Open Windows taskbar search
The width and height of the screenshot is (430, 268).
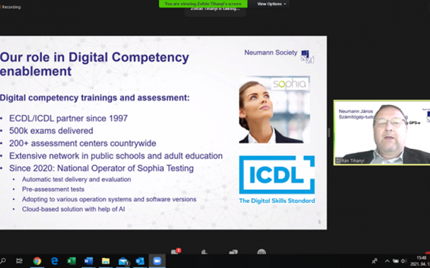3,261
